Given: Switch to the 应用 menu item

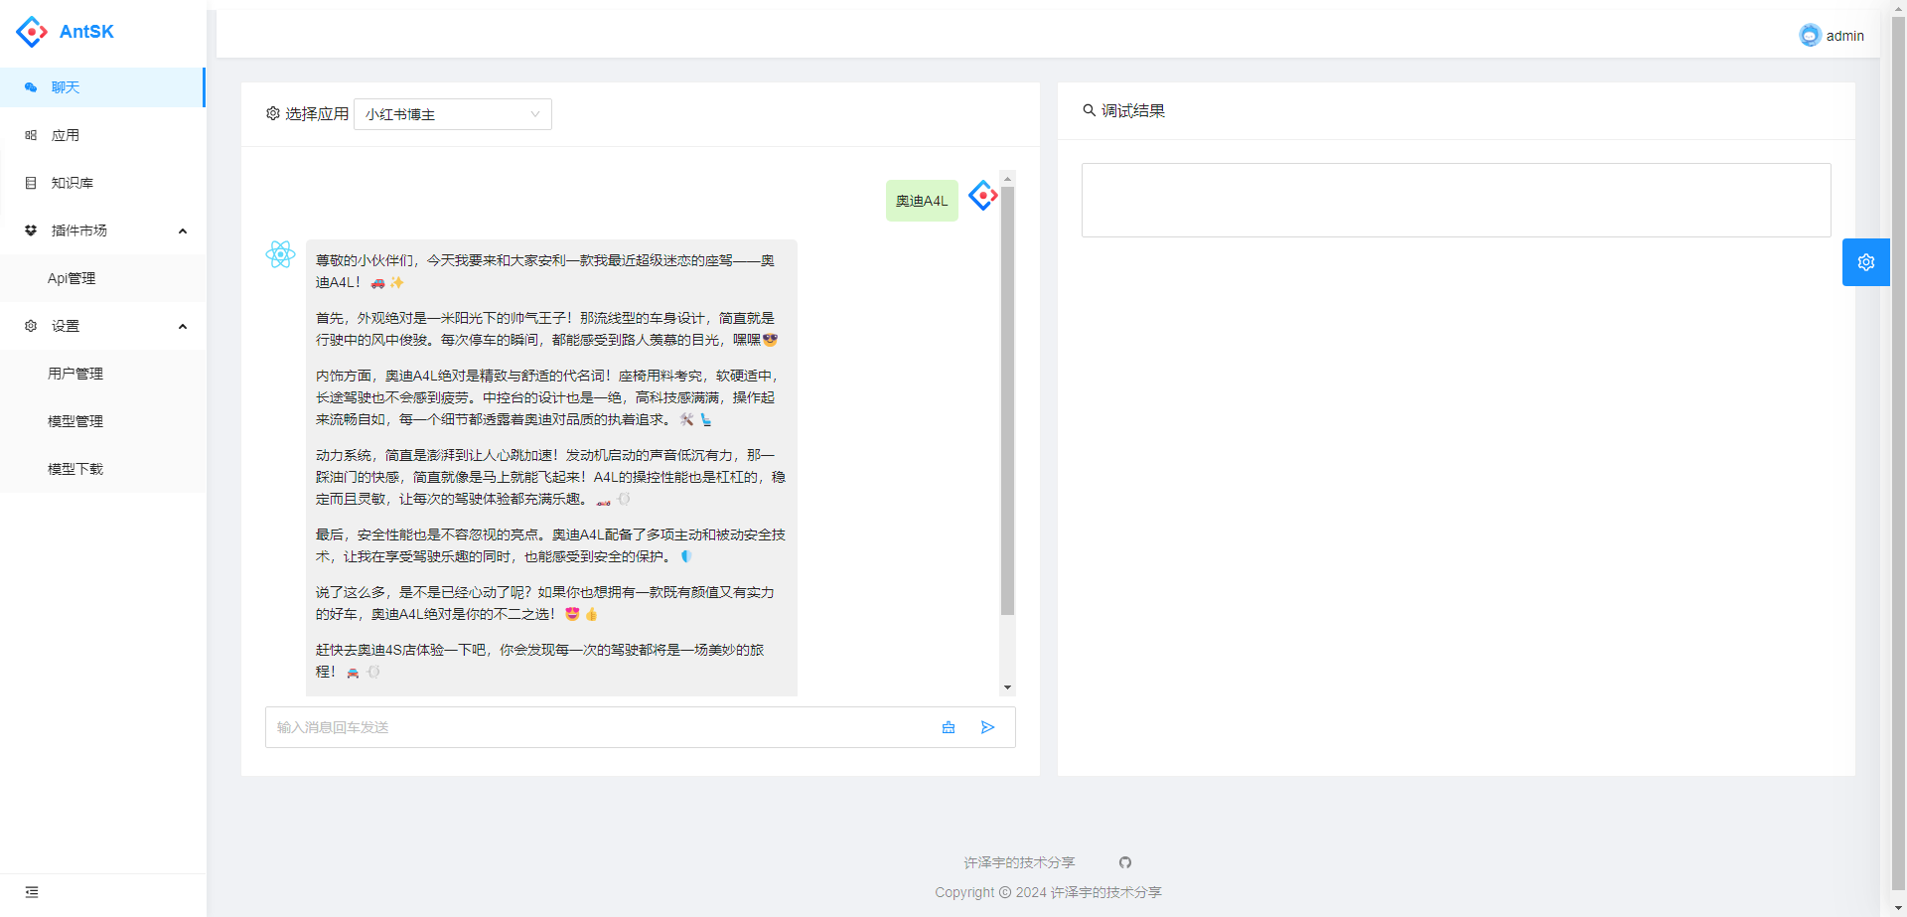Looking at the screenshot, I should pyautogui.click(x=66, y=135).
